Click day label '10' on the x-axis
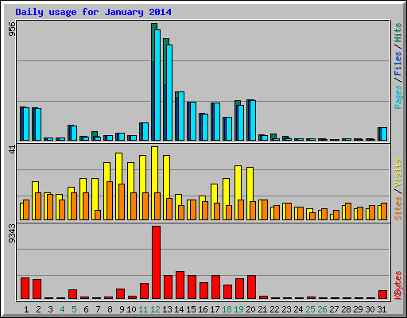The image size is (407, 318). pyautogui.click(x=131, y=309)
